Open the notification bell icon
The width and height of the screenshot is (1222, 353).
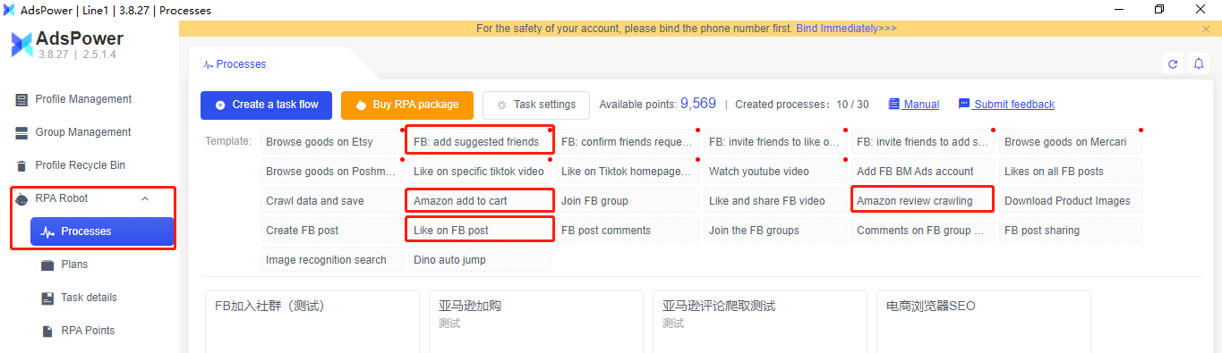pyautogui.click(x=1199, y=63)
